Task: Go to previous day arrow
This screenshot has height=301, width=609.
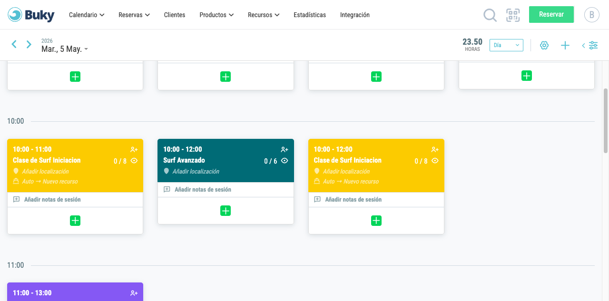Action: click(x=14, y=44)
